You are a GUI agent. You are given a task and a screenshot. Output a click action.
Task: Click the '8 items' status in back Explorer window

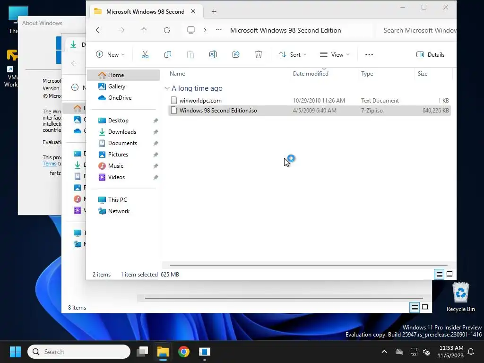[x=77, y=308]
